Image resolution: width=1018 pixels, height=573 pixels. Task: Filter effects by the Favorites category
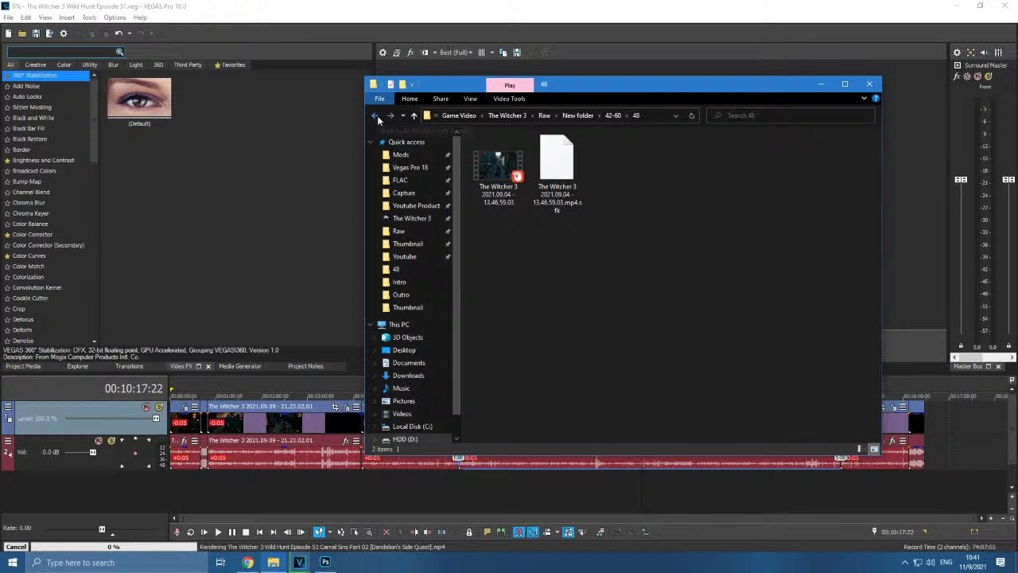coord(229,64)
